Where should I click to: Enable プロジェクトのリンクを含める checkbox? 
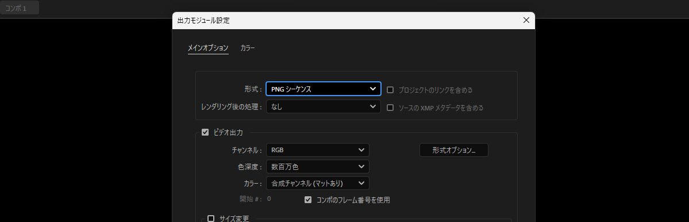click(390, 90)
